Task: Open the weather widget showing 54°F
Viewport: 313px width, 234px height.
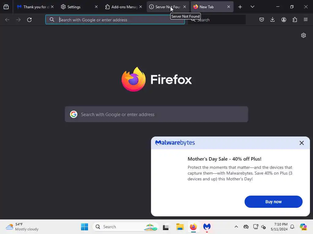Action: point(22,227)
